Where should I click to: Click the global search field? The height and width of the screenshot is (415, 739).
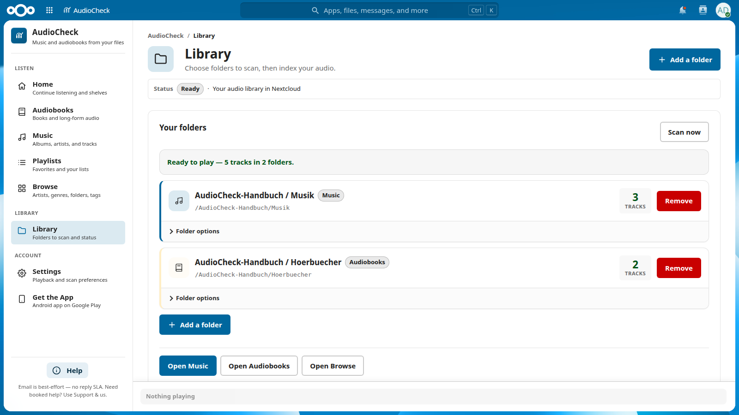[x=369, y=10]
